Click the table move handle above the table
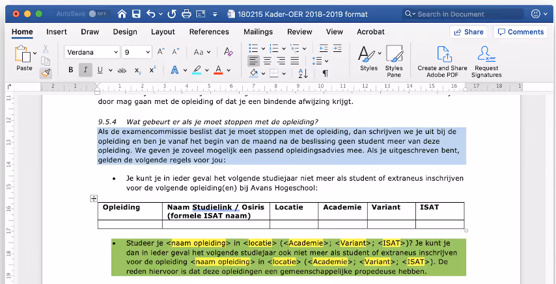This screenshot has width=556, height=284. [94, 198]
